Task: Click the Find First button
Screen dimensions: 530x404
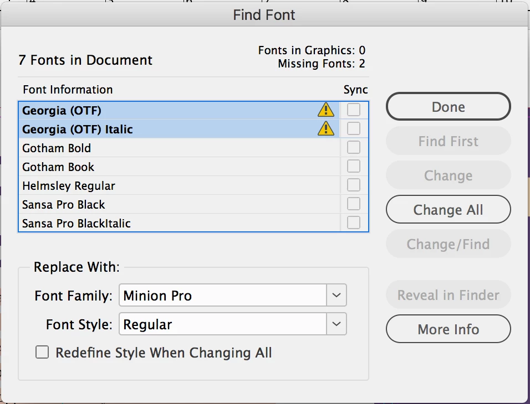Action: coord(448,141)
